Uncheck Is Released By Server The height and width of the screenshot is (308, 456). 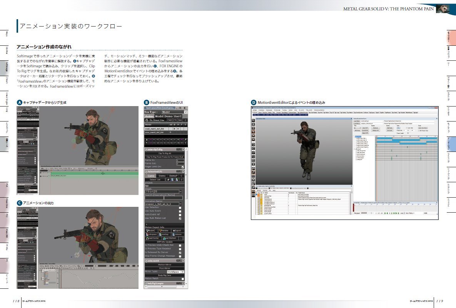pyautogui.click(x=180, y=253)
